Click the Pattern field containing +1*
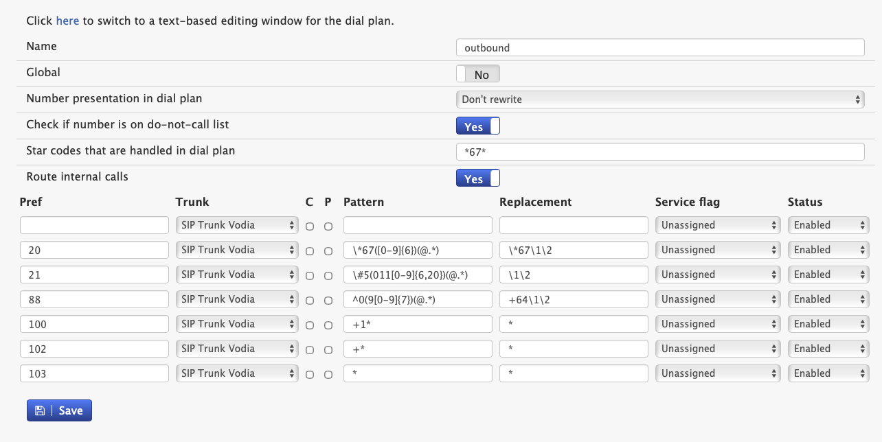This screenshot has width=882, height=442. tap(418, 324)
